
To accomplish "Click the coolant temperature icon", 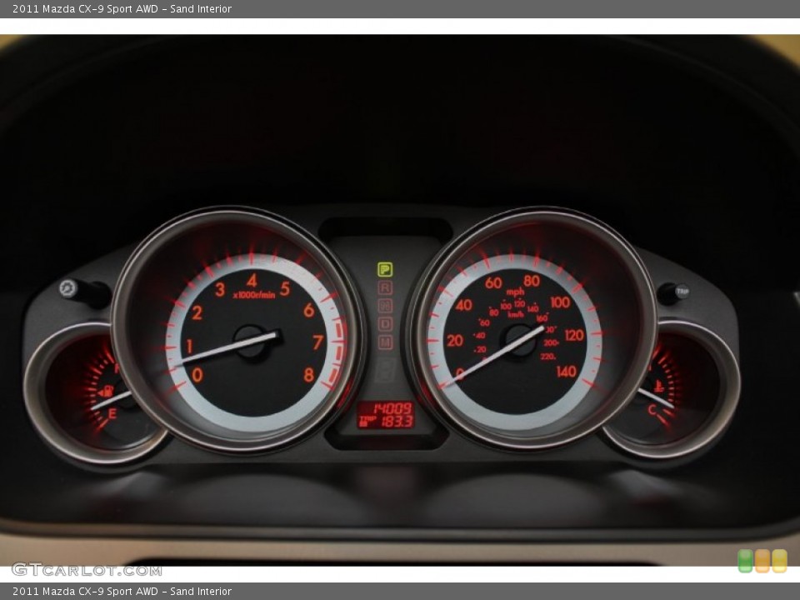I will (x=658, y=386).
